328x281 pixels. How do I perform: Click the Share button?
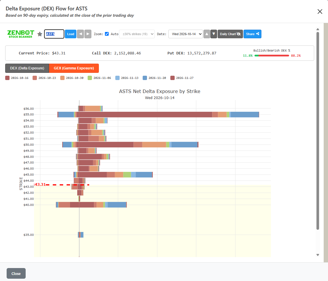pos(252,34)
